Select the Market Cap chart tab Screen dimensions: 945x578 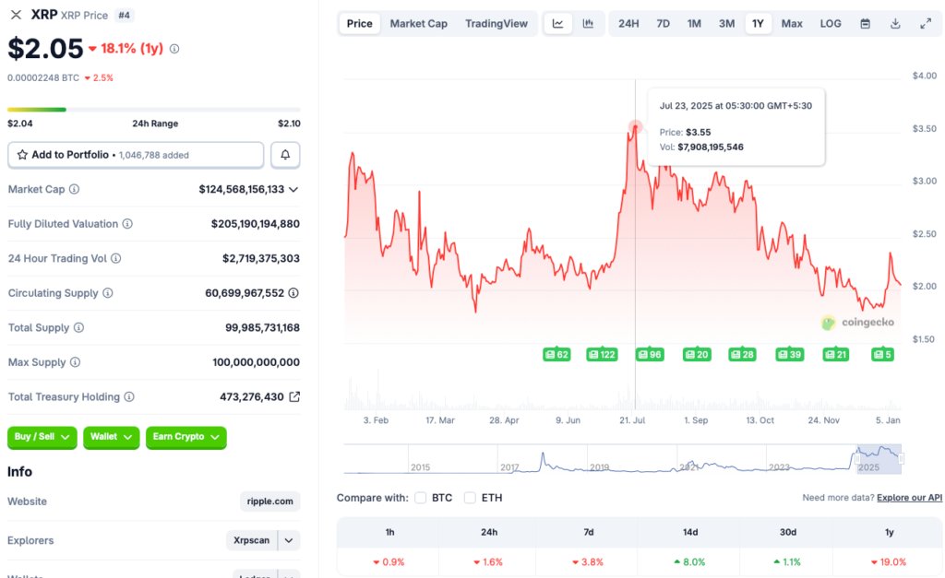(418, 23)
